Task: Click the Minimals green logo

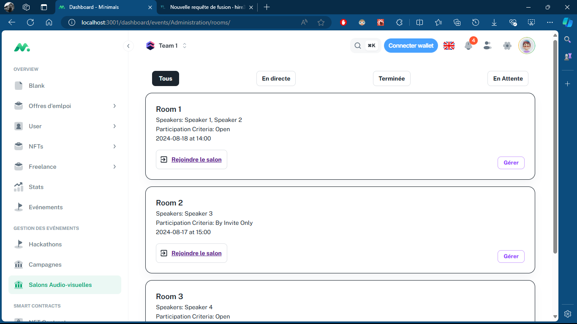Action: pos(22,47)
